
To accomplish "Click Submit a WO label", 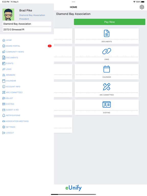I will pos(12,110).
